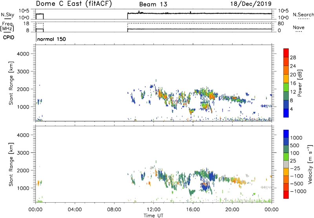Click the '28' label on power colorbar
Screen dimensions: 314x218
pyautogui.click(x=293, y=57)
